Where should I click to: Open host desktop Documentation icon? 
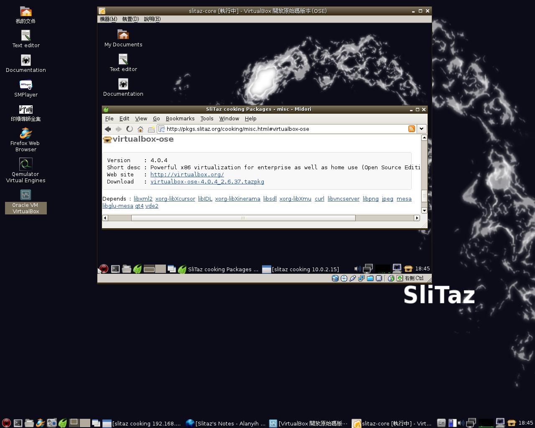pyautogui.click(x=26, y=64)
